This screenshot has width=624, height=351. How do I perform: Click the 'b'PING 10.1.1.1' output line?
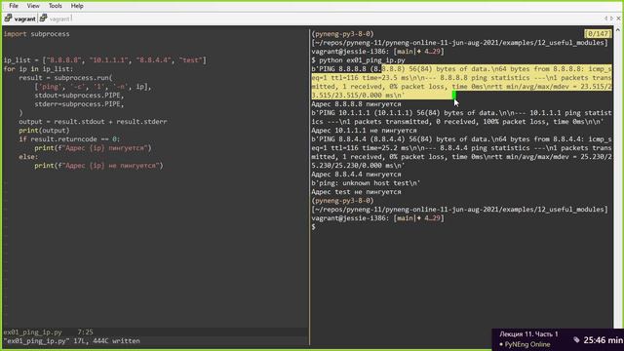461,117
